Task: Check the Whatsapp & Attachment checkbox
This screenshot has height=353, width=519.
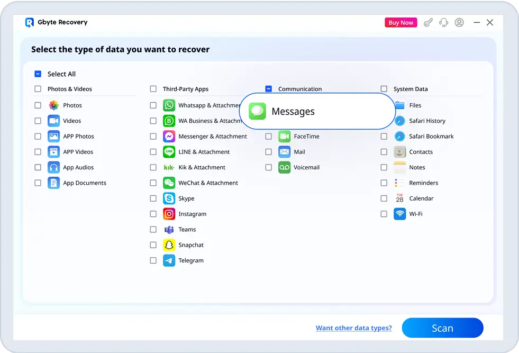Action: click(153, 105)
